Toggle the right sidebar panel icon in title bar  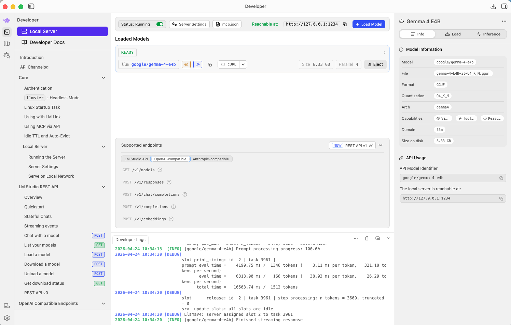pos(504,6)
